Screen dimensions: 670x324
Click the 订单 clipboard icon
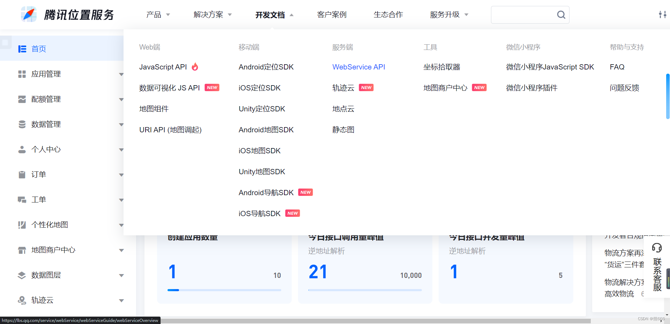pyautogui.click(x=22, y=175)
